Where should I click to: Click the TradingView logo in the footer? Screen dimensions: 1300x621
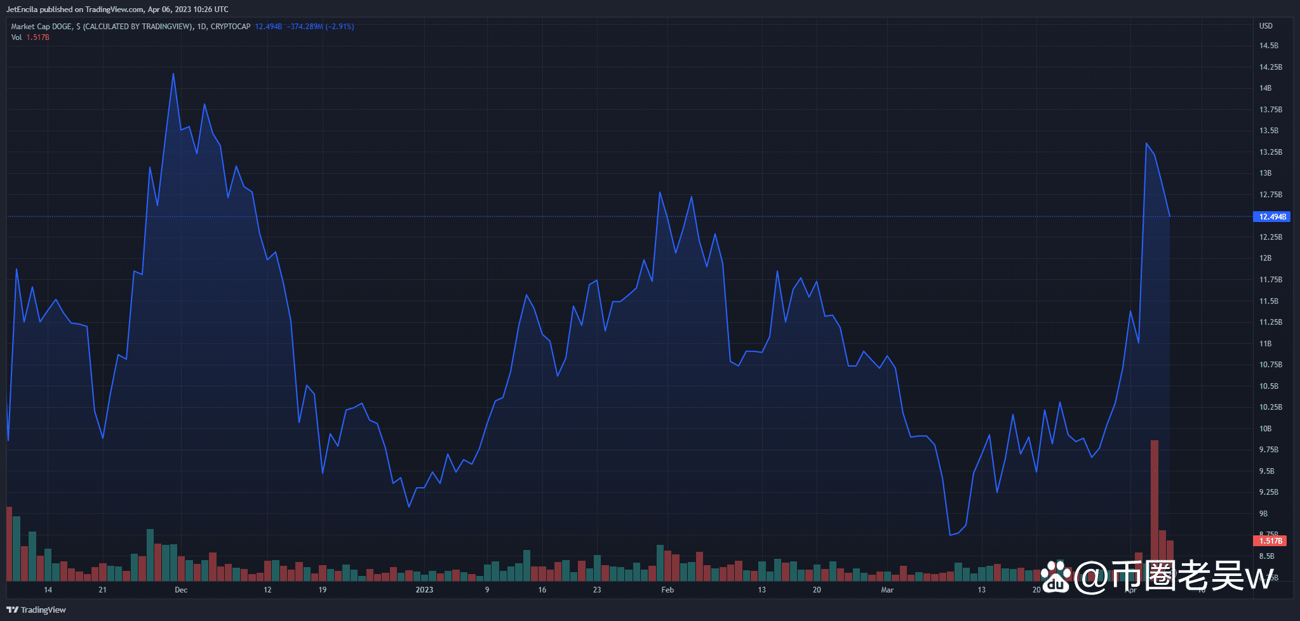[x=36, y=610]
